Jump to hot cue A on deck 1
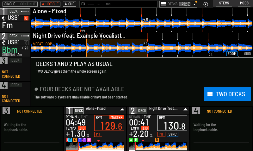253x151 pixels. pos(67,140)
